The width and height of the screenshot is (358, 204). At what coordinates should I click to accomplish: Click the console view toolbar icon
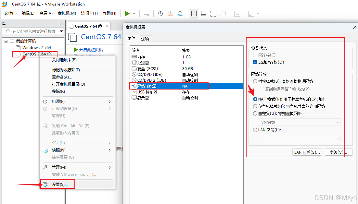point(237,14)
